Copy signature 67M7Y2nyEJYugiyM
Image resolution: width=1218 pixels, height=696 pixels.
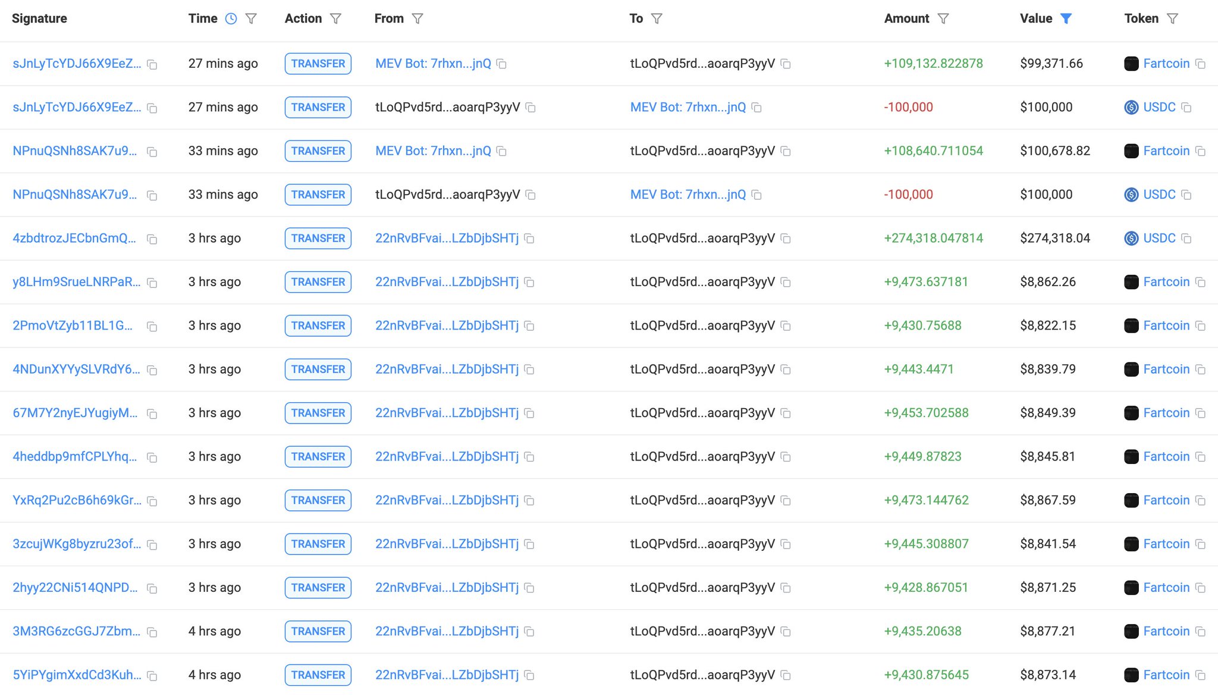coord(152,413)
